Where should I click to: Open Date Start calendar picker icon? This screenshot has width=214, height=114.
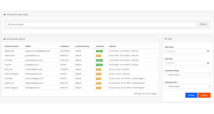(208, 51)
